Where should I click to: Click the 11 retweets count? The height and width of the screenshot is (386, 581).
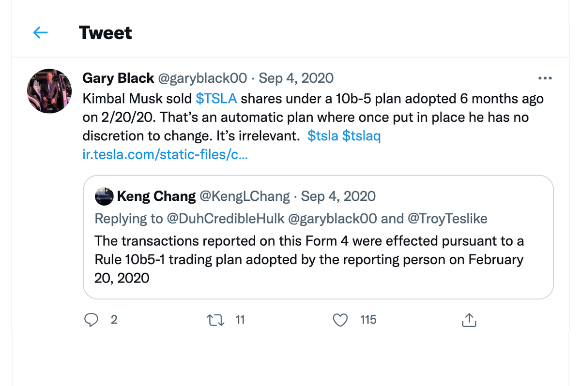[x=240, y=320]
